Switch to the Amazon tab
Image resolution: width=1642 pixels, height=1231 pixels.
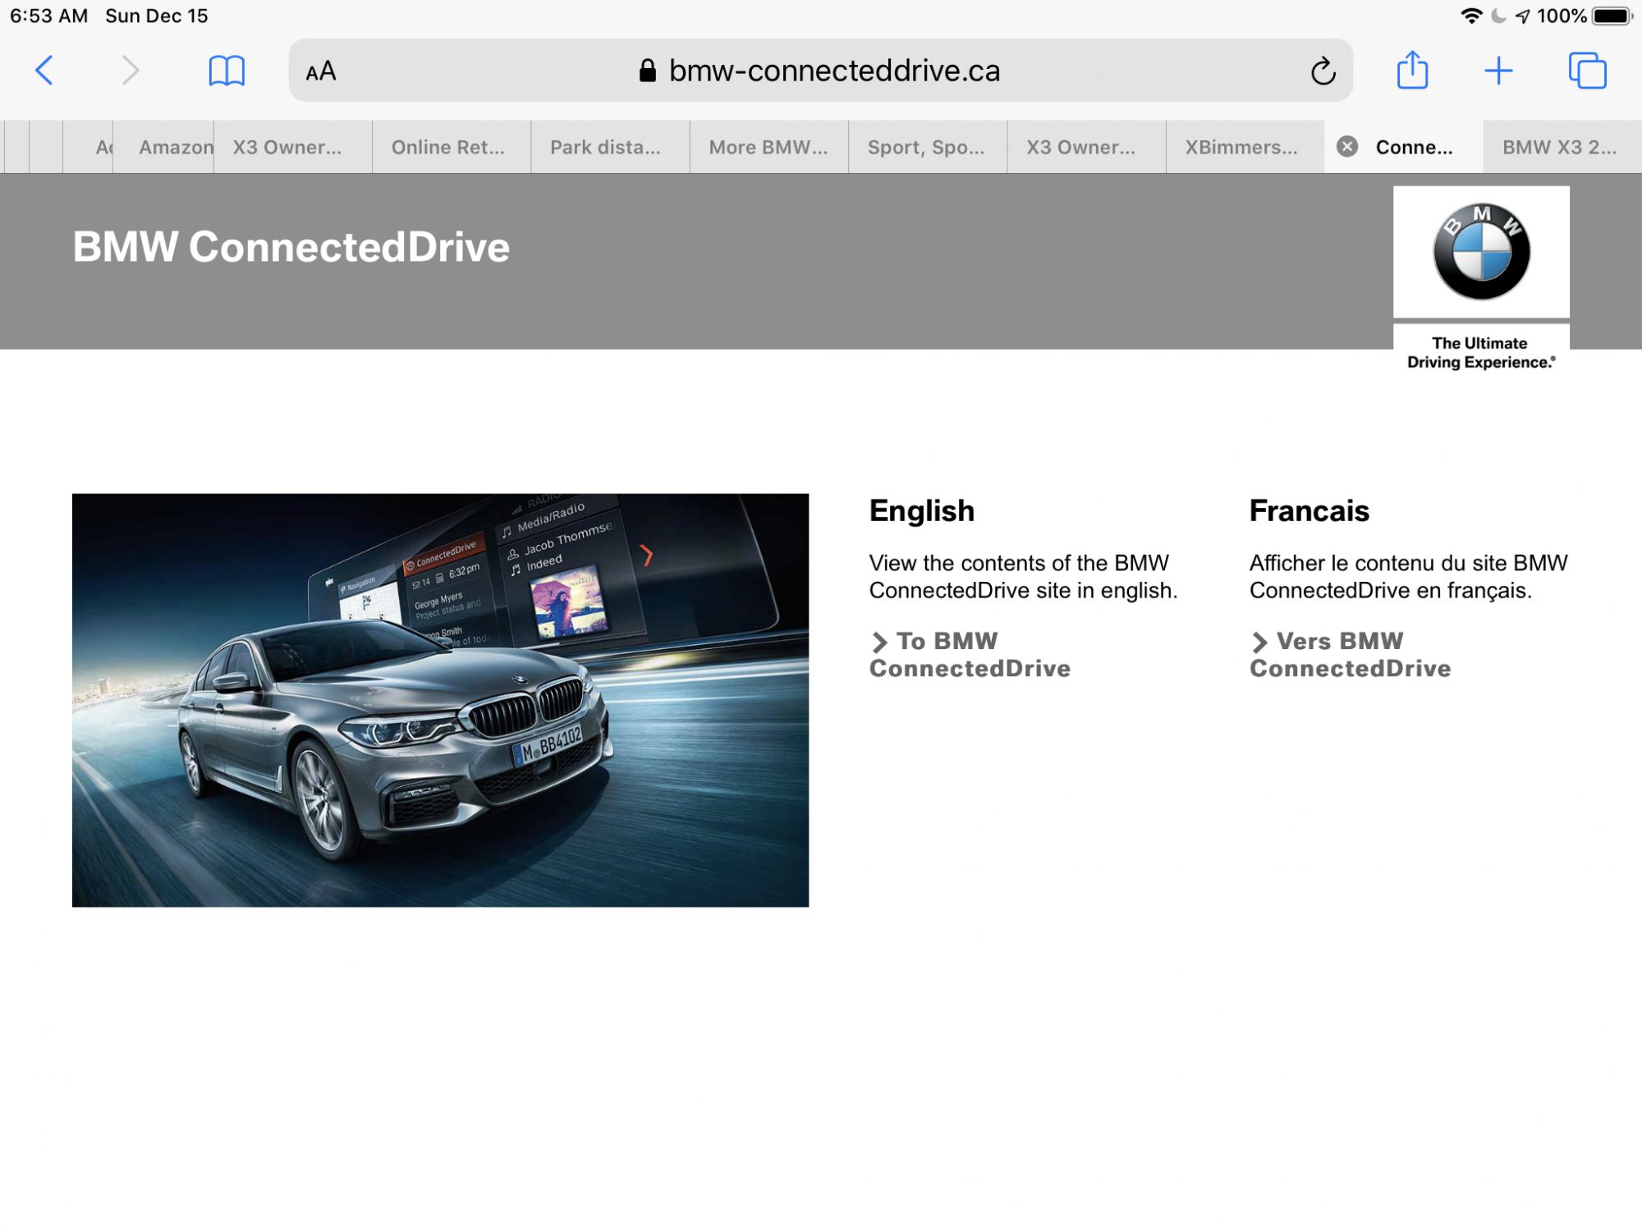click(x=164, y=147)
